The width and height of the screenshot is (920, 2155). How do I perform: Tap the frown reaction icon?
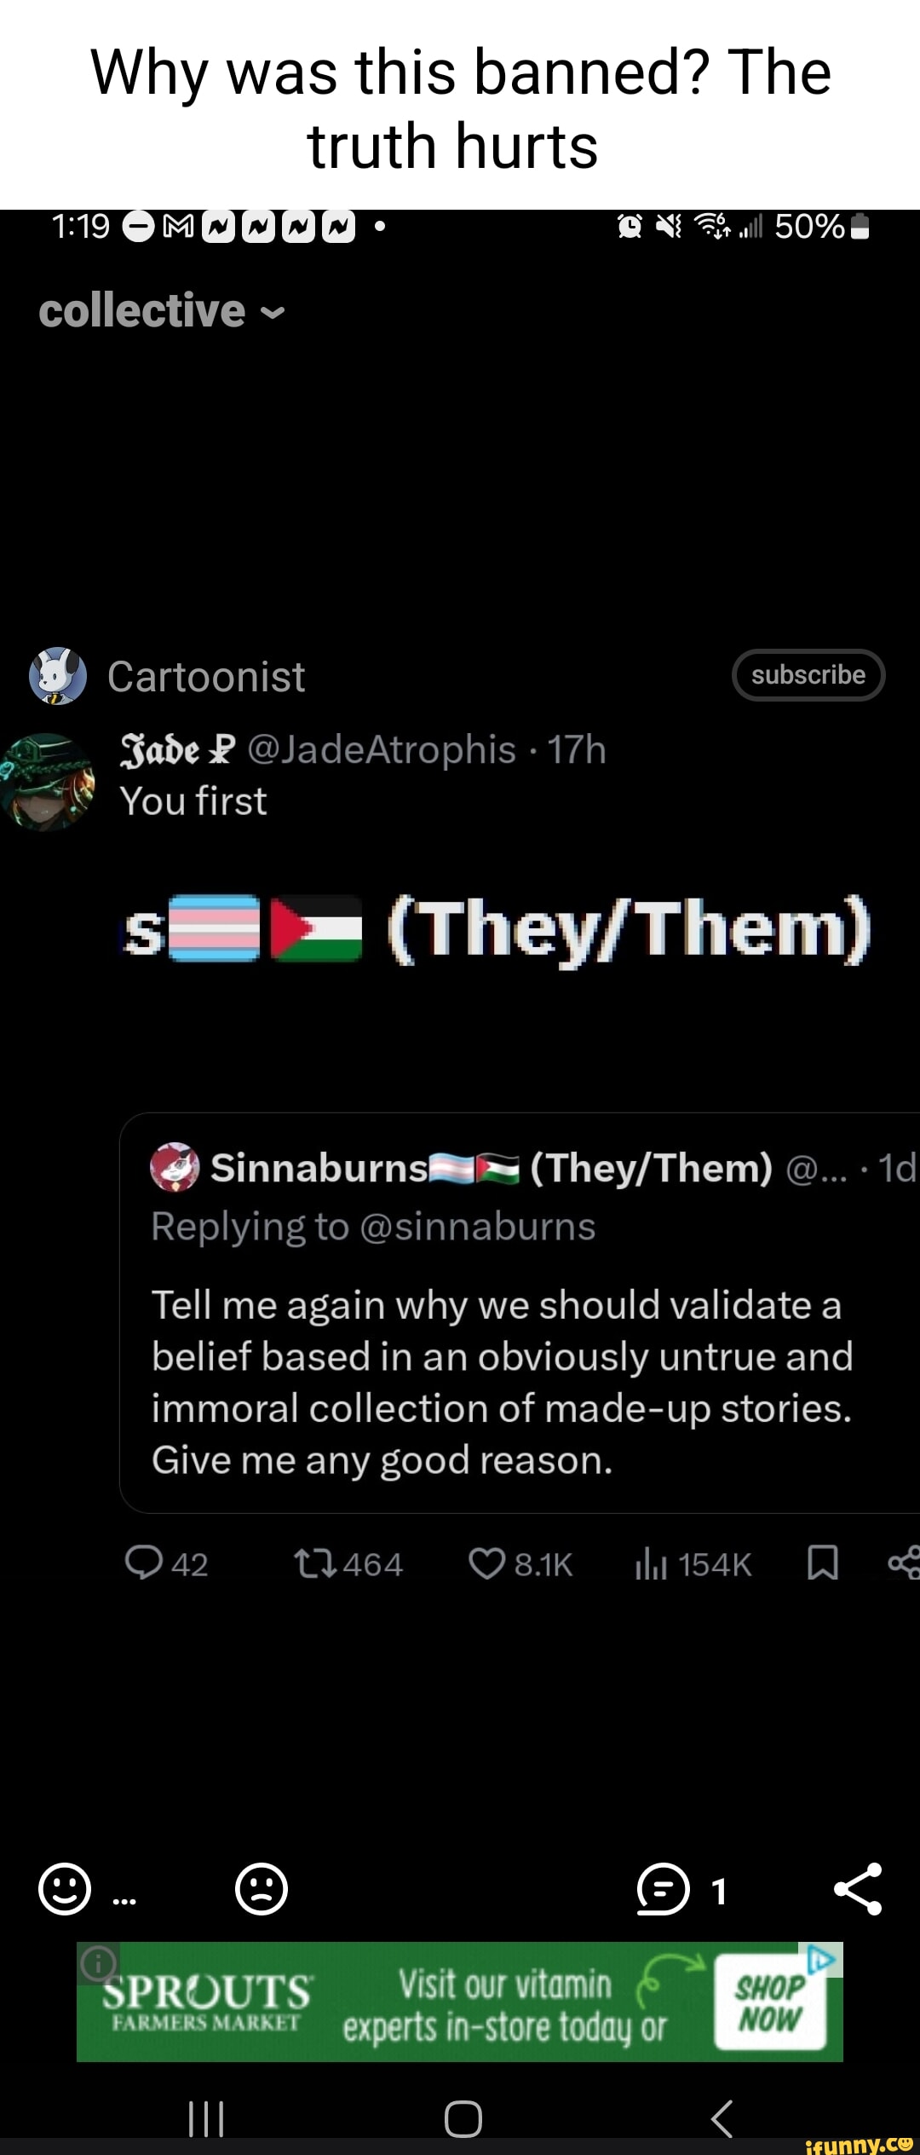[262, 1890]
